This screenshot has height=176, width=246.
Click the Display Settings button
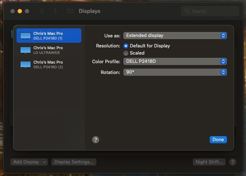(x=74, y=162)
